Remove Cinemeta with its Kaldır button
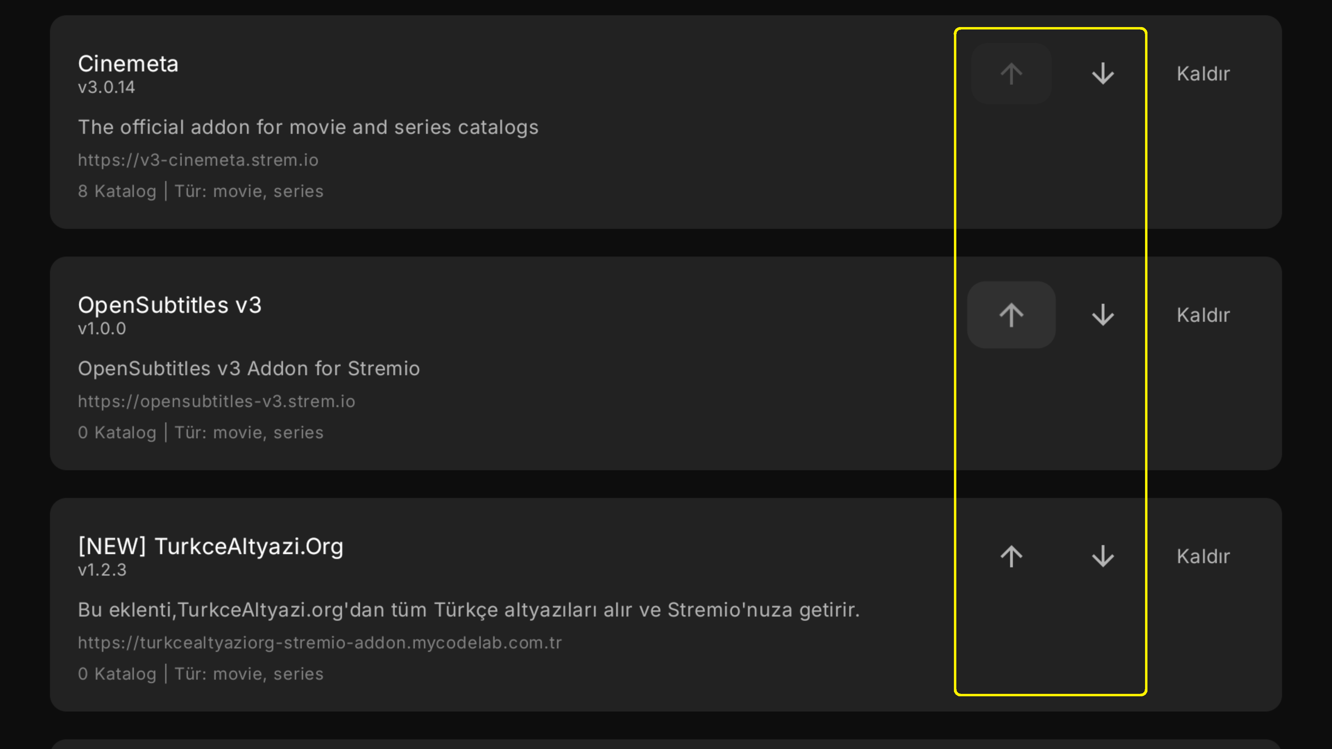 coord(1203,74)
